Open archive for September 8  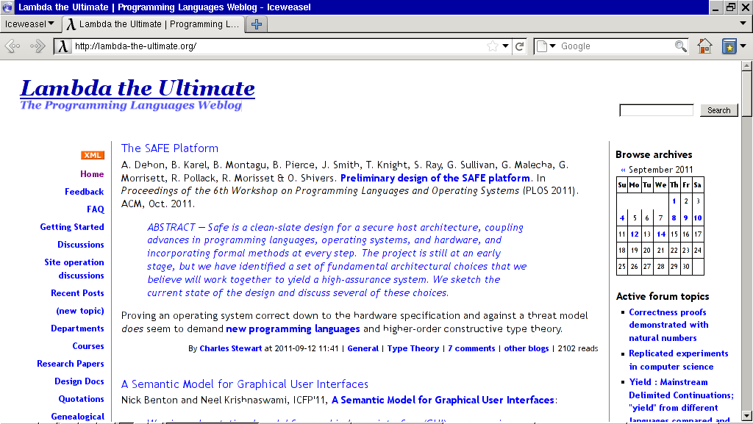(674, 218)
